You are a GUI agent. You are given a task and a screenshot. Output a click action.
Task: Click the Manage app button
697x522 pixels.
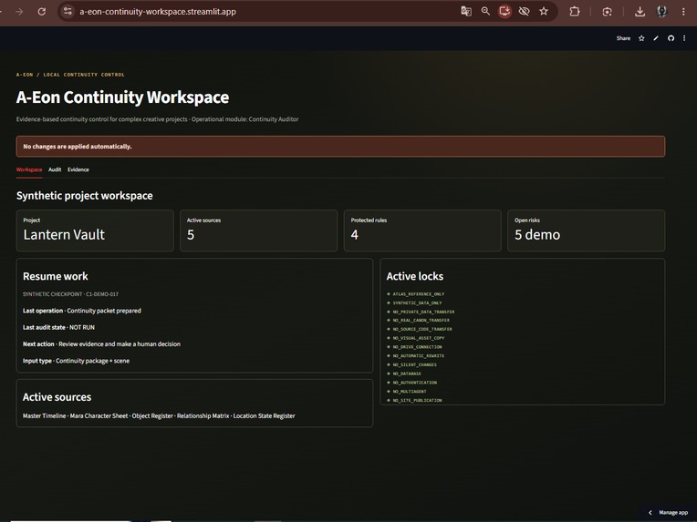click(673, 512)
